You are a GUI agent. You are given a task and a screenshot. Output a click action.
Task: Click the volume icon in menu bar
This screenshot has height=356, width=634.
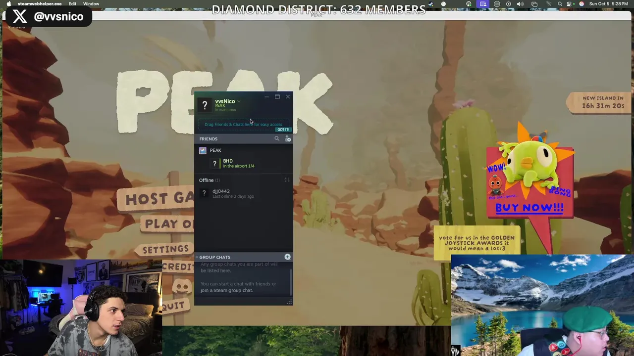[520, 4]
